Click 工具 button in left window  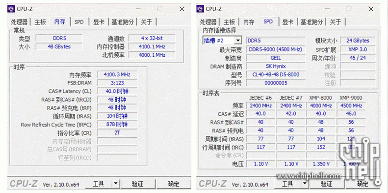(x=98, y=184)
